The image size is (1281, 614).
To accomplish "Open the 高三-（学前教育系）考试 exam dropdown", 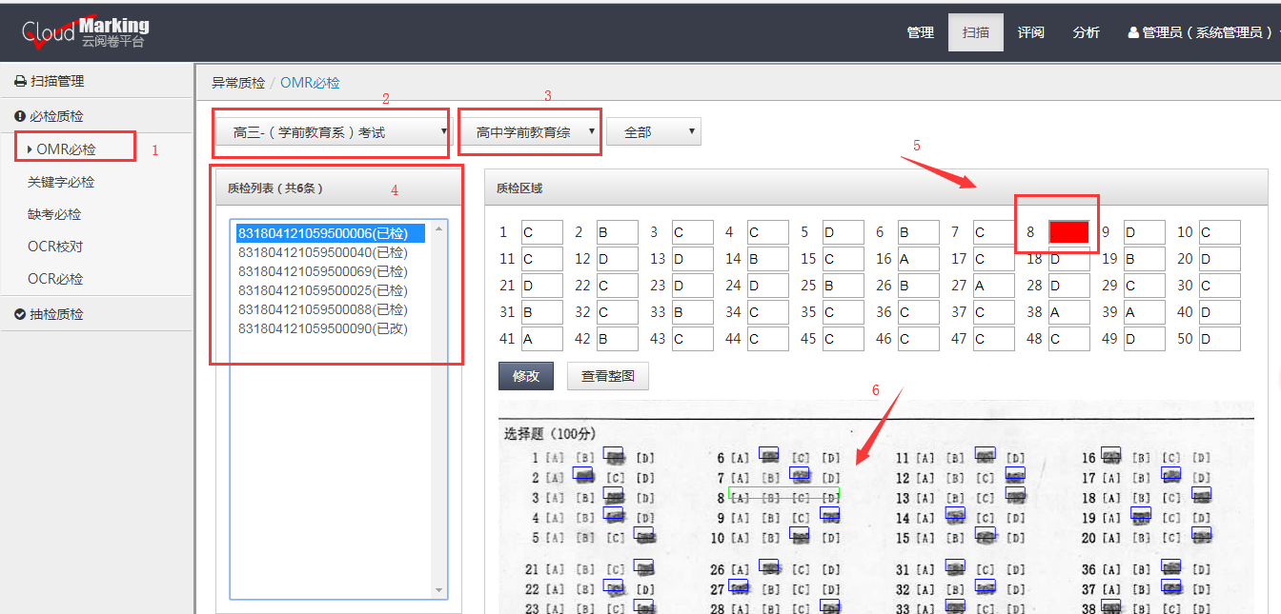I will [x=332, y=132].
